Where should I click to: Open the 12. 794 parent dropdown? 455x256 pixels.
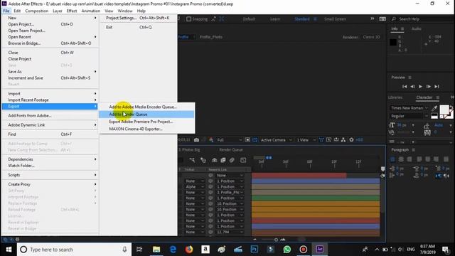tap(230, 232)
